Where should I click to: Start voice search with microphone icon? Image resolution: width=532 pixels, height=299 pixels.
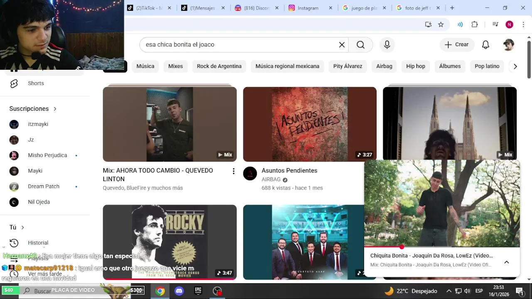click(x=387, y=45)
